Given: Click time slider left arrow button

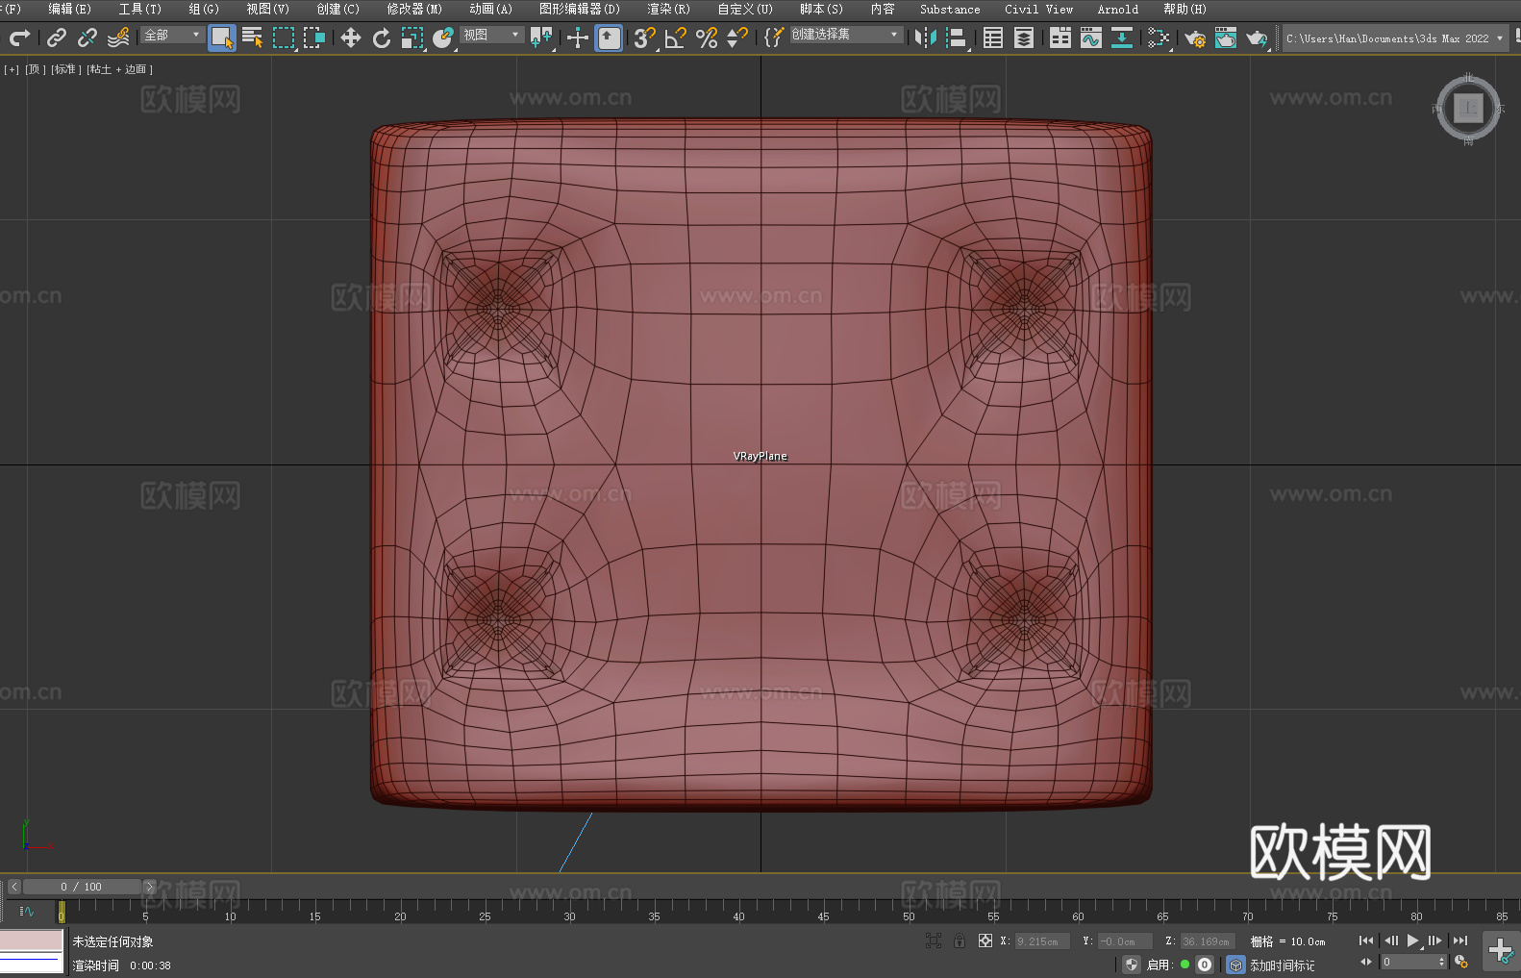Looking at the screenshot, I should [x=13, y=887].
